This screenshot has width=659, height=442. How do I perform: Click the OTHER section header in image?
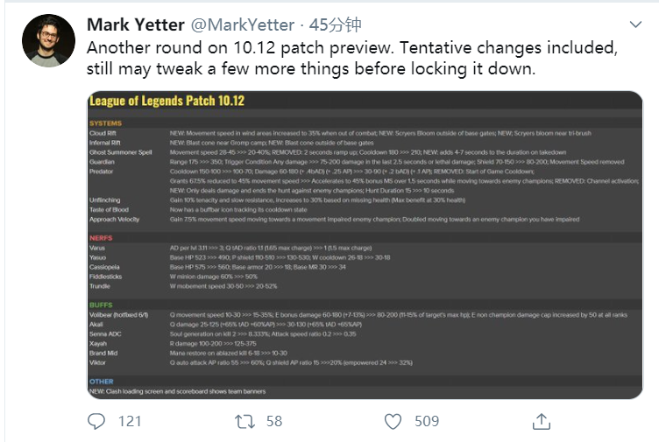click(102, 382)
